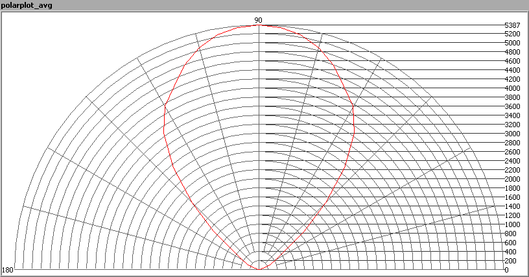The image size is (529, 277).
Task: Click the 1800 radial scale label
Action: click(511, 188)
